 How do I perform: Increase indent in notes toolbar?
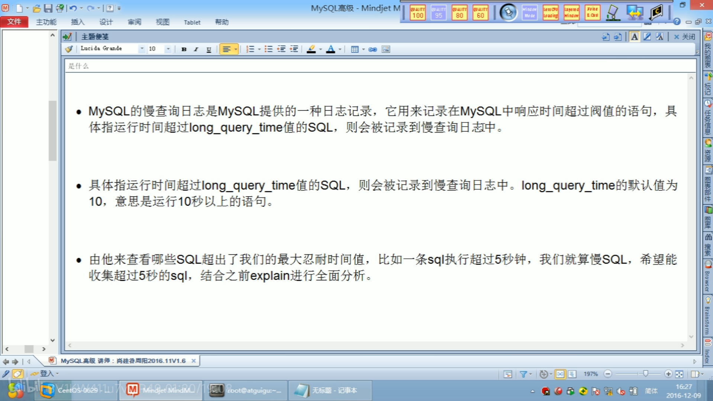[x=294, y=49]
